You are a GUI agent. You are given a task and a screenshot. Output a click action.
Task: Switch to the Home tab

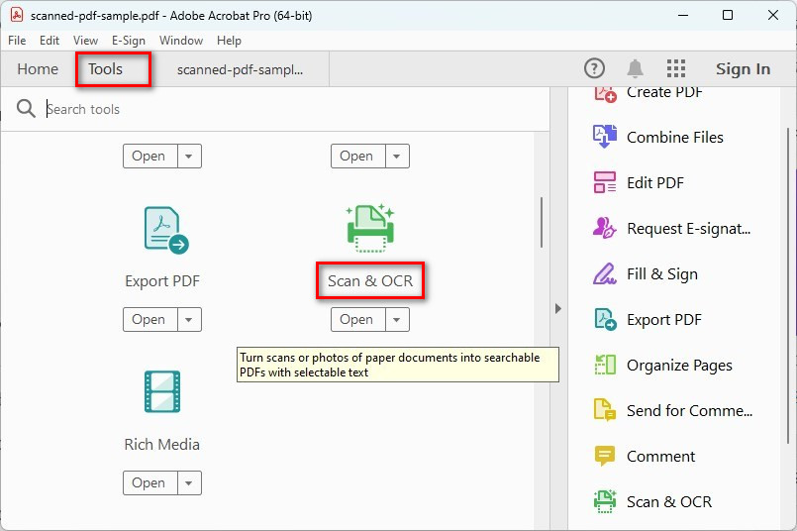pyautogui.click(x=38, y=69)
